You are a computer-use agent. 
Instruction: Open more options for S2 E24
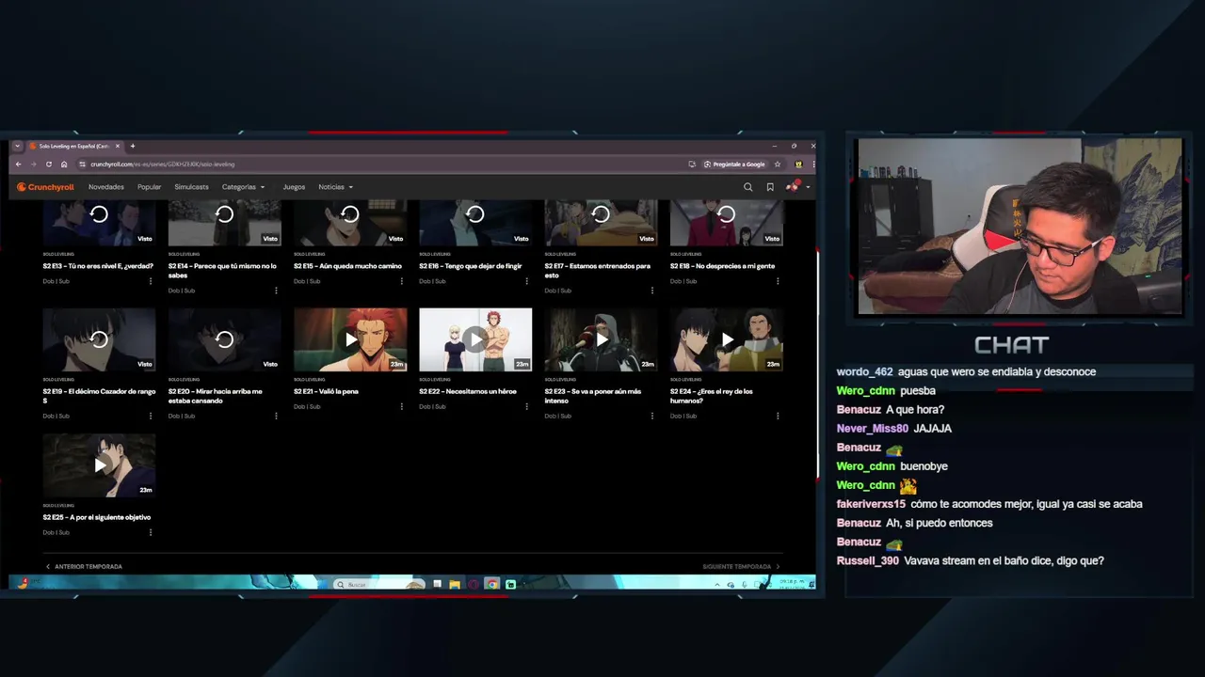(778, 416)
